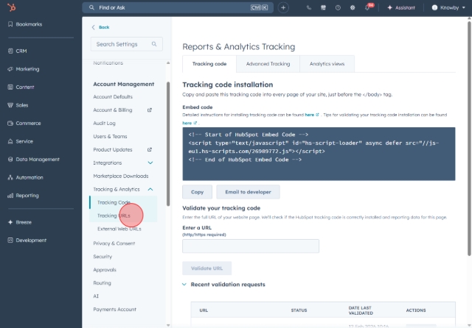The image size is (472, 328).
Task: Click settings sidebar scrollbar thumb
Action: pyautogui.click(x=168, y=144)
